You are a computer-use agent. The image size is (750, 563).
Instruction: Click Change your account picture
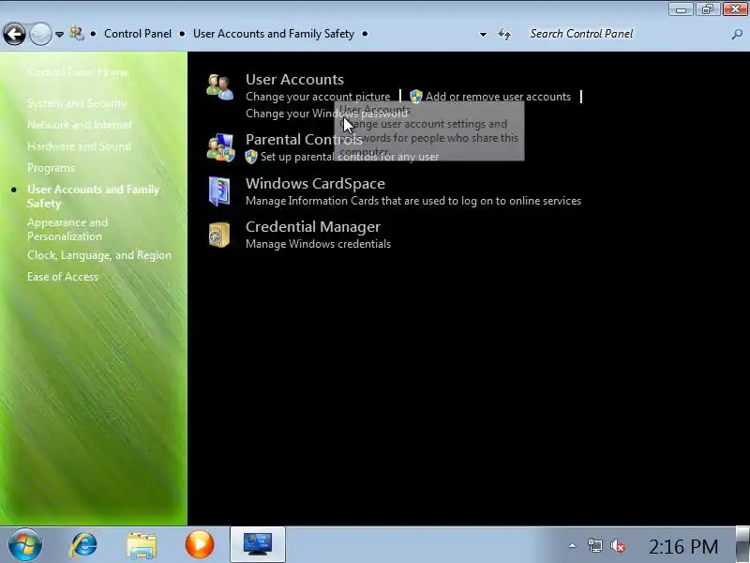[318, 97]
